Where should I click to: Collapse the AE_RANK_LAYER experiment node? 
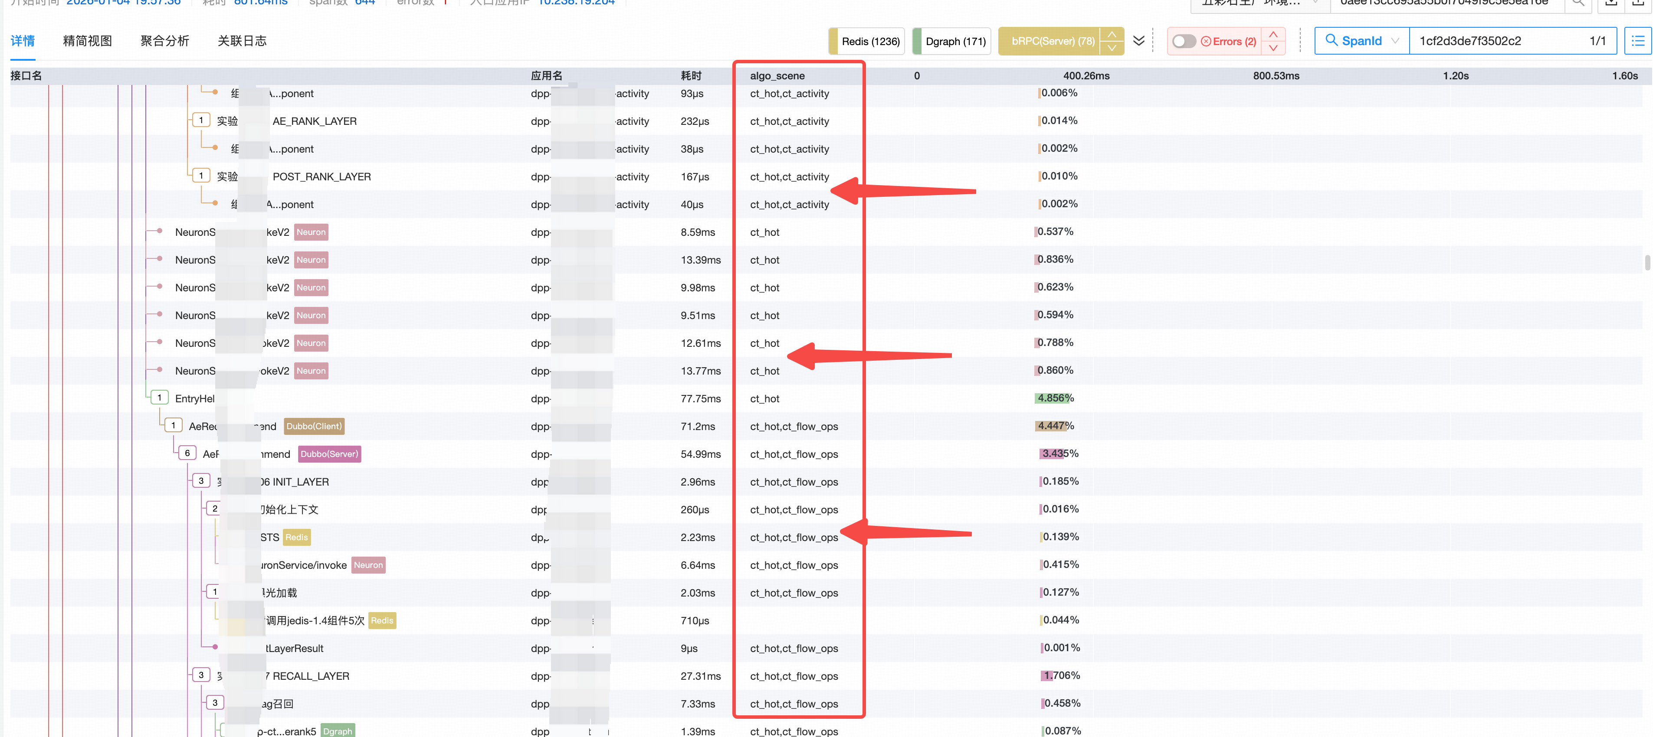coord(201,121)
